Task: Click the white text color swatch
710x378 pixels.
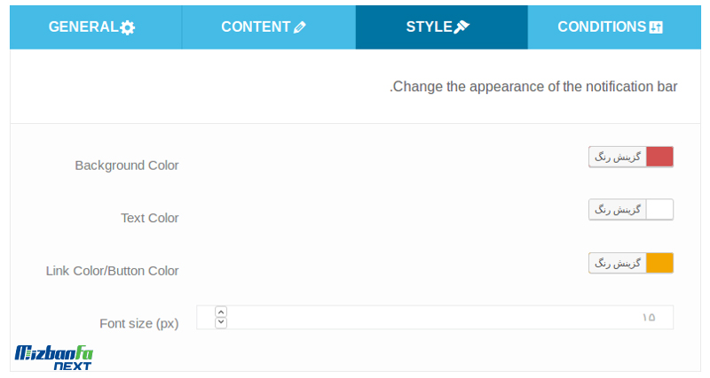Action: [659, 210]
